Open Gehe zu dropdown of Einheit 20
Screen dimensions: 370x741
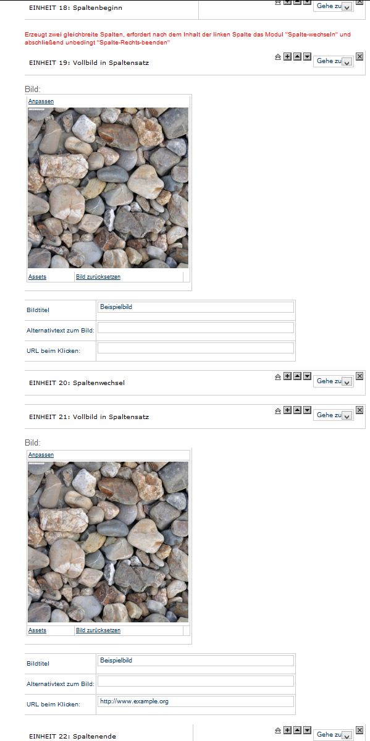click(333, 381)
